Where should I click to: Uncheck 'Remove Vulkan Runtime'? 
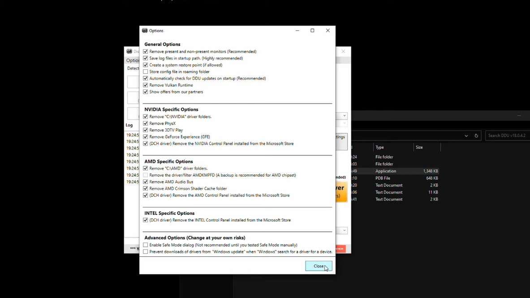(146, 85)
